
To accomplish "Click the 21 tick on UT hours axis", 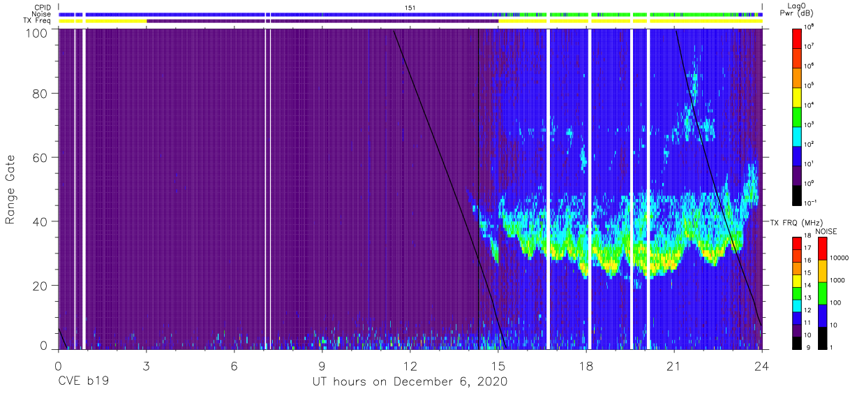I will (674, 365).
